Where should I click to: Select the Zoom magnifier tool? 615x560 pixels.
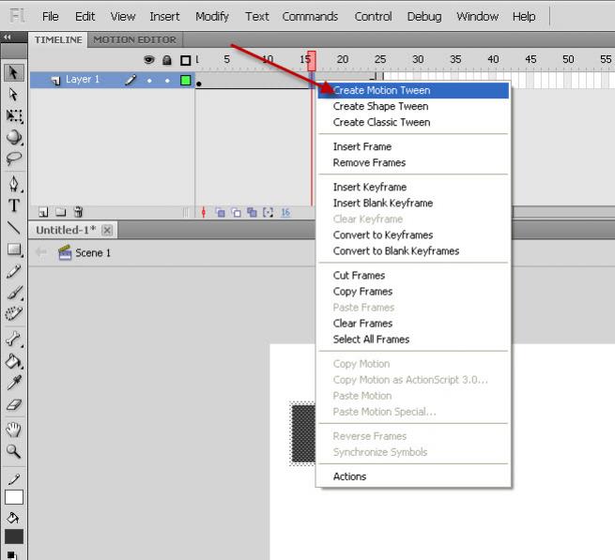click(14, 451)
